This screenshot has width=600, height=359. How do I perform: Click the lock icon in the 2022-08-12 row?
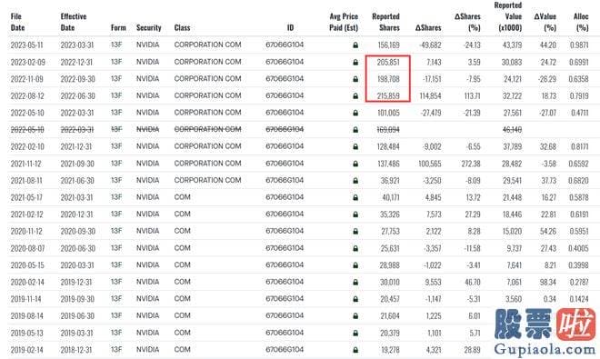[355, 96]
